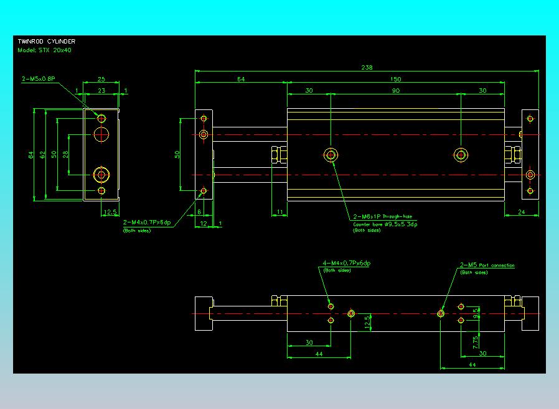Click the 2-M4x0.7Px6dp annotation text
This screenshot has width=559, height=409.
pyautogui.click(x=147, y=223)
